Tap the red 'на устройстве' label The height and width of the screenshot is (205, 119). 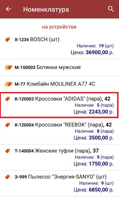59,27
